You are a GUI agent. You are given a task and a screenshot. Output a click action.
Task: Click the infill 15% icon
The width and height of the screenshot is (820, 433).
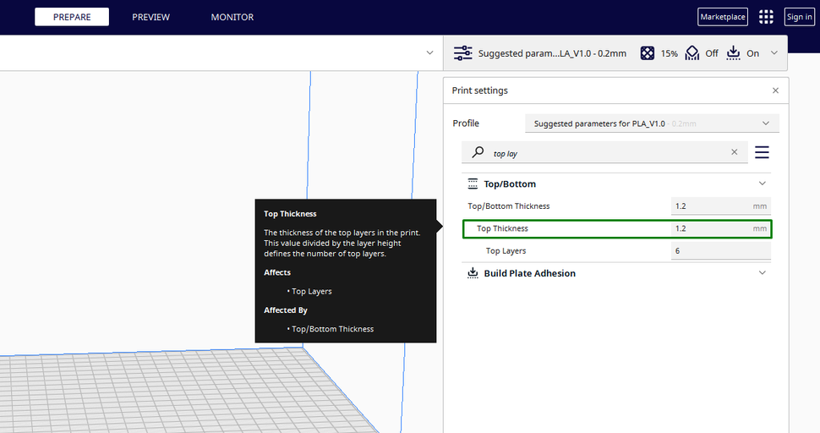tap(648, 52)
